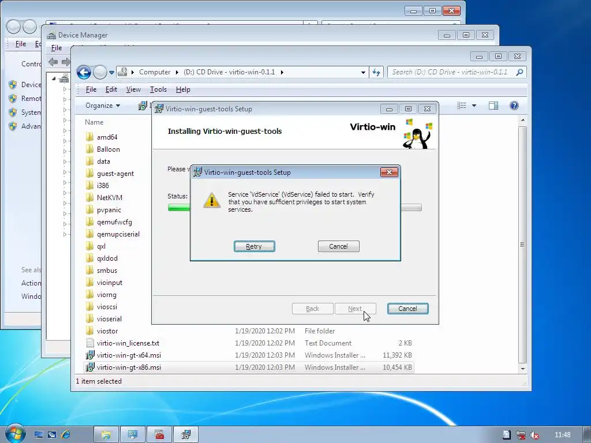
Task: Click the Virtio-win penguin logo
Action: click(417, 134)
